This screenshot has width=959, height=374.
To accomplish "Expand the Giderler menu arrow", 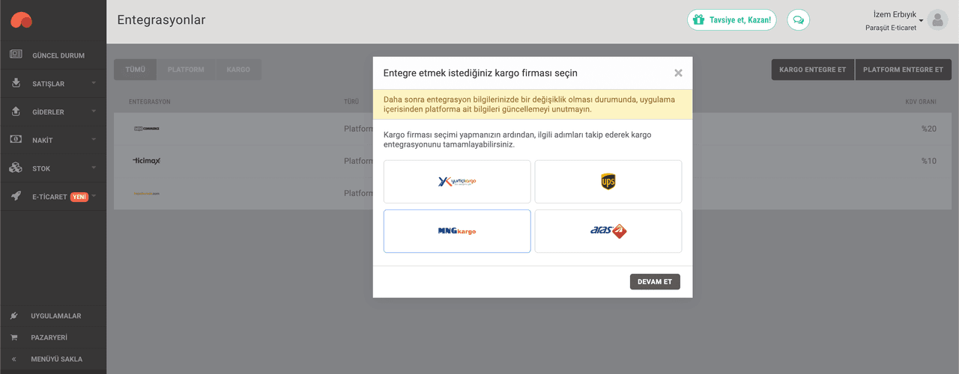I will [94, 111].
